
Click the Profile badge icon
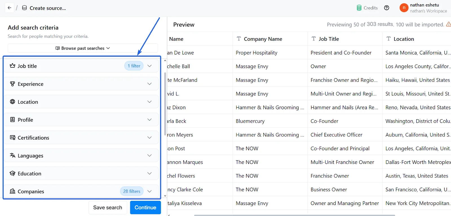point(12,120)
